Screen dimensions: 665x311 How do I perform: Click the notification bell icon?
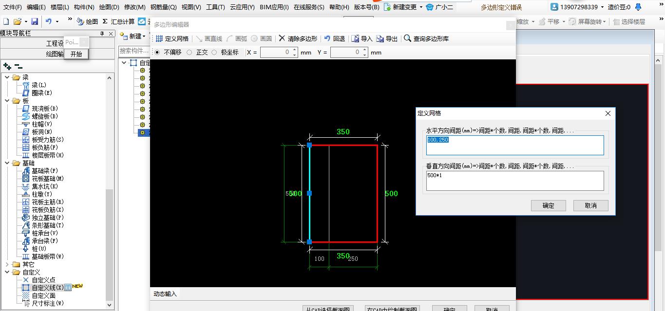coord(639,7)
